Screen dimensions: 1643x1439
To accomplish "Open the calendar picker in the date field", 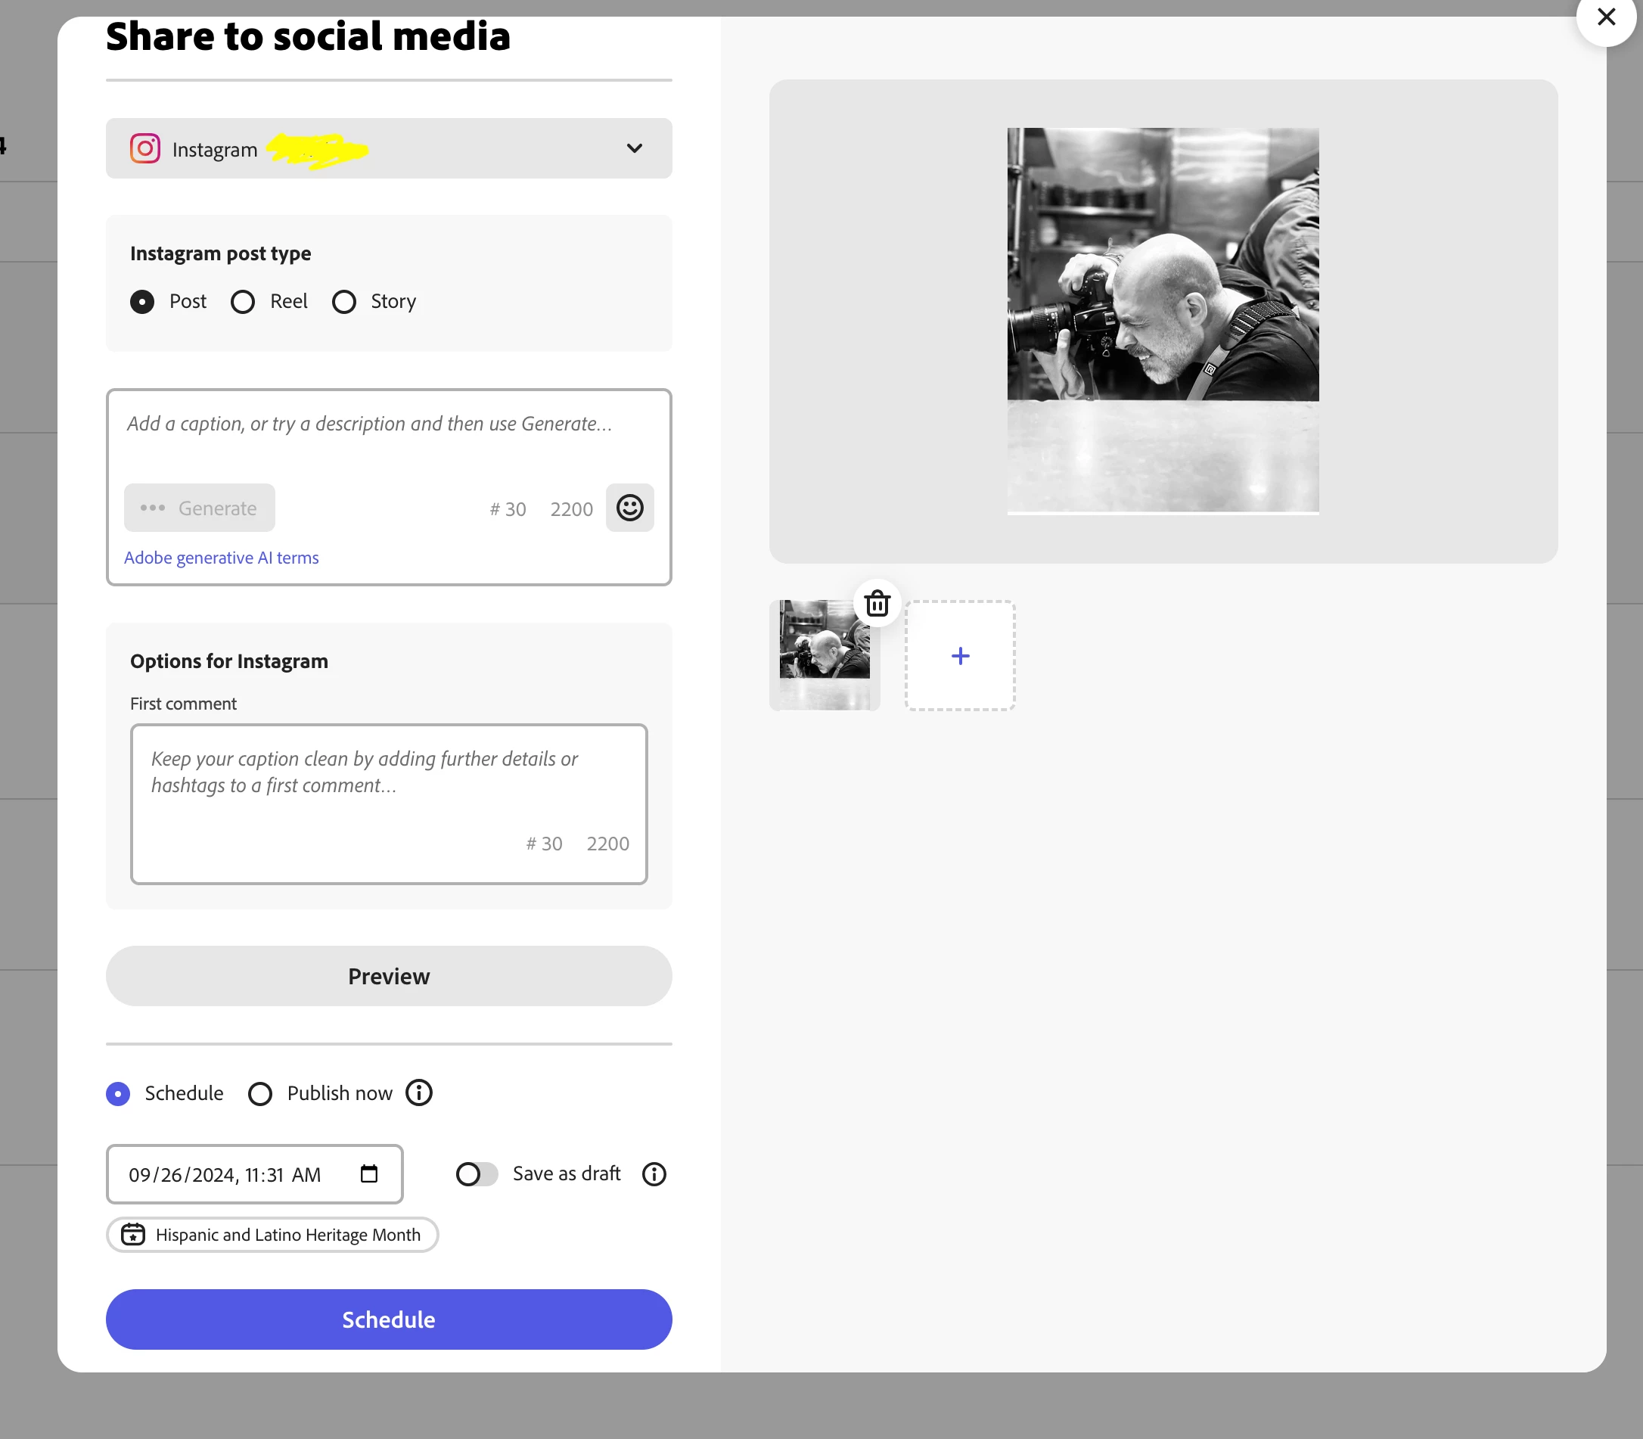I will pos(368,1174).
